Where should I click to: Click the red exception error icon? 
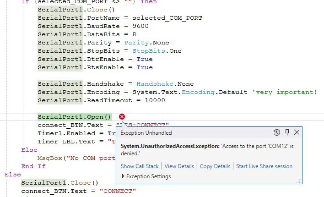tap(122, 117)
